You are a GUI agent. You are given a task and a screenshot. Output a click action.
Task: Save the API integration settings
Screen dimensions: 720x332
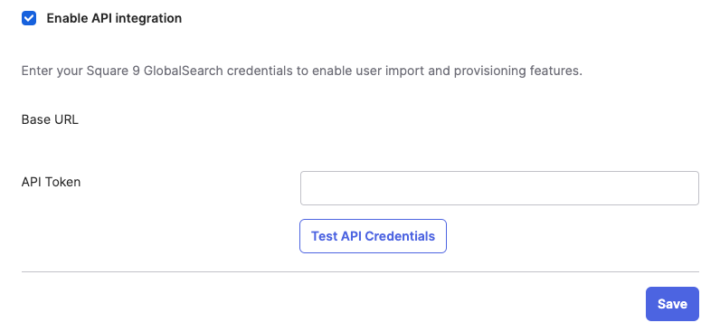pyautogui.click(x=672, y=304)
